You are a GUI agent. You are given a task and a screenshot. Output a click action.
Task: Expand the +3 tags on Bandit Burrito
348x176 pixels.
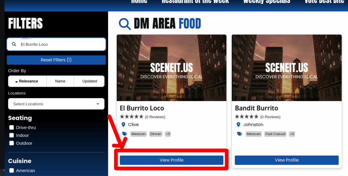(292, 134)
